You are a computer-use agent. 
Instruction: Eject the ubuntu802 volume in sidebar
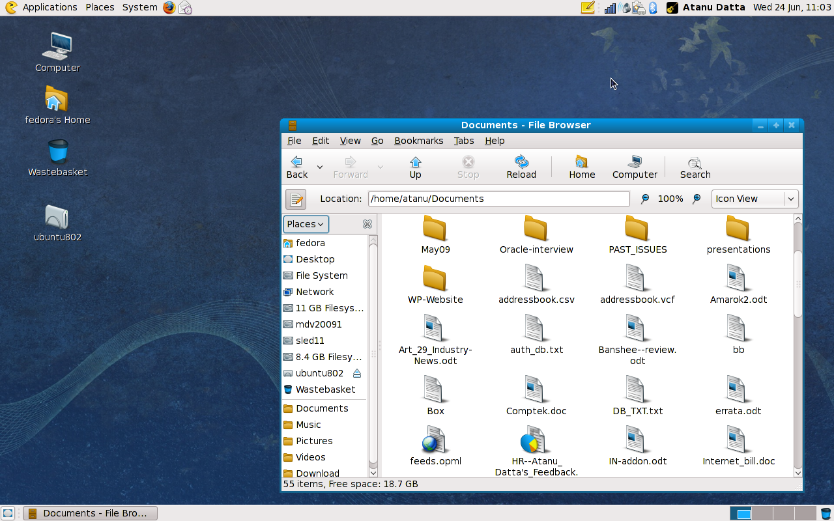356,373
